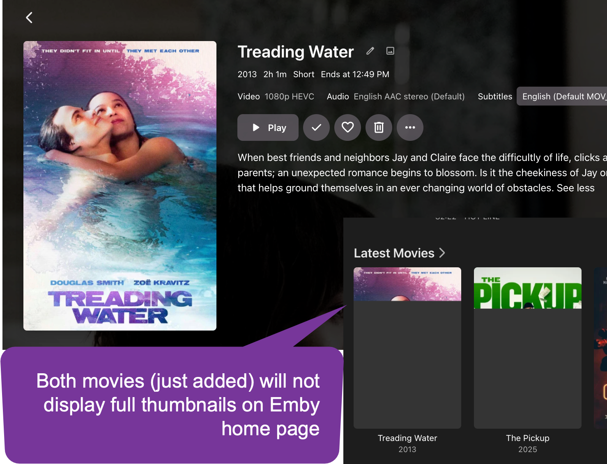This screenshot has width=607, height=464.
Task: Expand Latest Movies with chevron arrow
Action: (442, 253)
